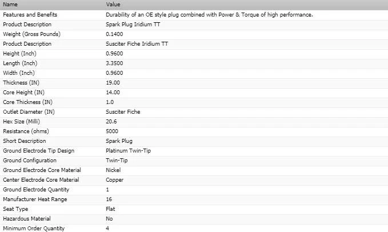Click the Thickness (IN) row
Viewport: 388px width, 232px height.
pyautogui.click(x=194, y=83)
